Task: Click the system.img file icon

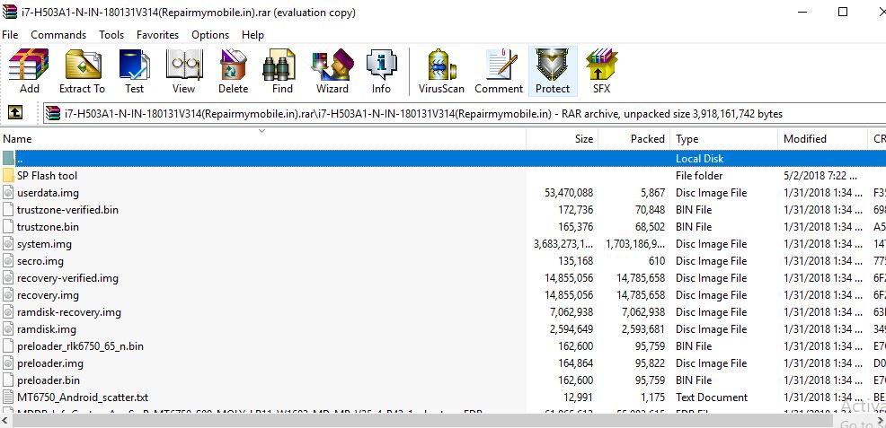Action: 8,244
